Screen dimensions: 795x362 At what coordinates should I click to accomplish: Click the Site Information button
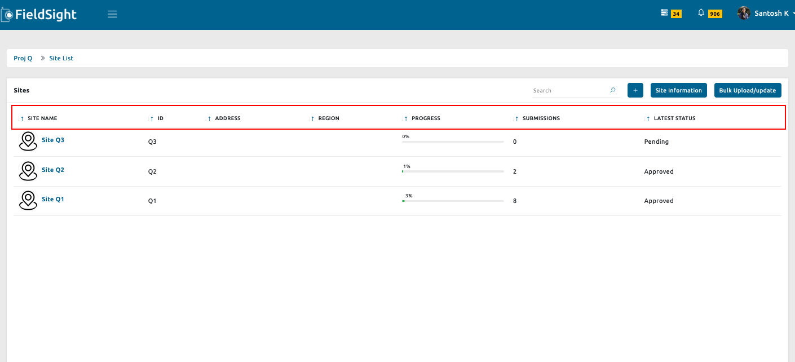678,90
